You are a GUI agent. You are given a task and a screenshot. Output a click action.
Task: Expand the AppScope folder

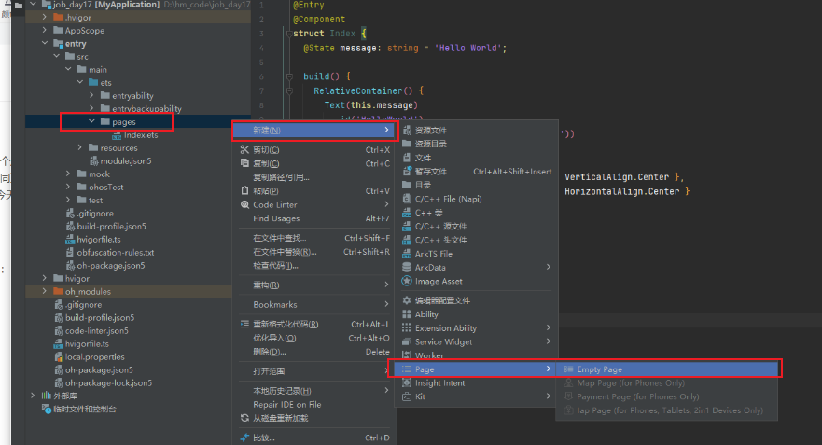coord(45,30)
